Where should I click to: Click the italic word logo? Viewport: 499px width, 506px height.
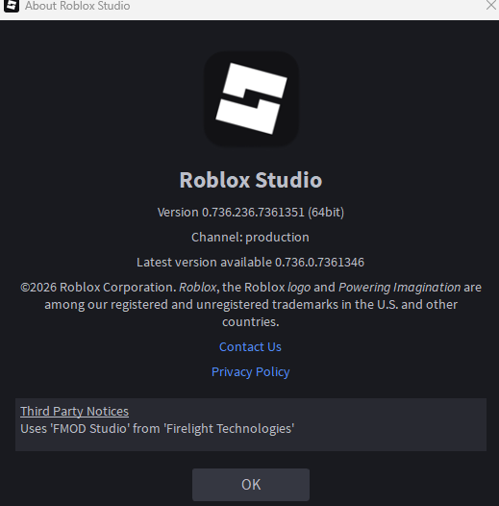(x=299, y=288)
